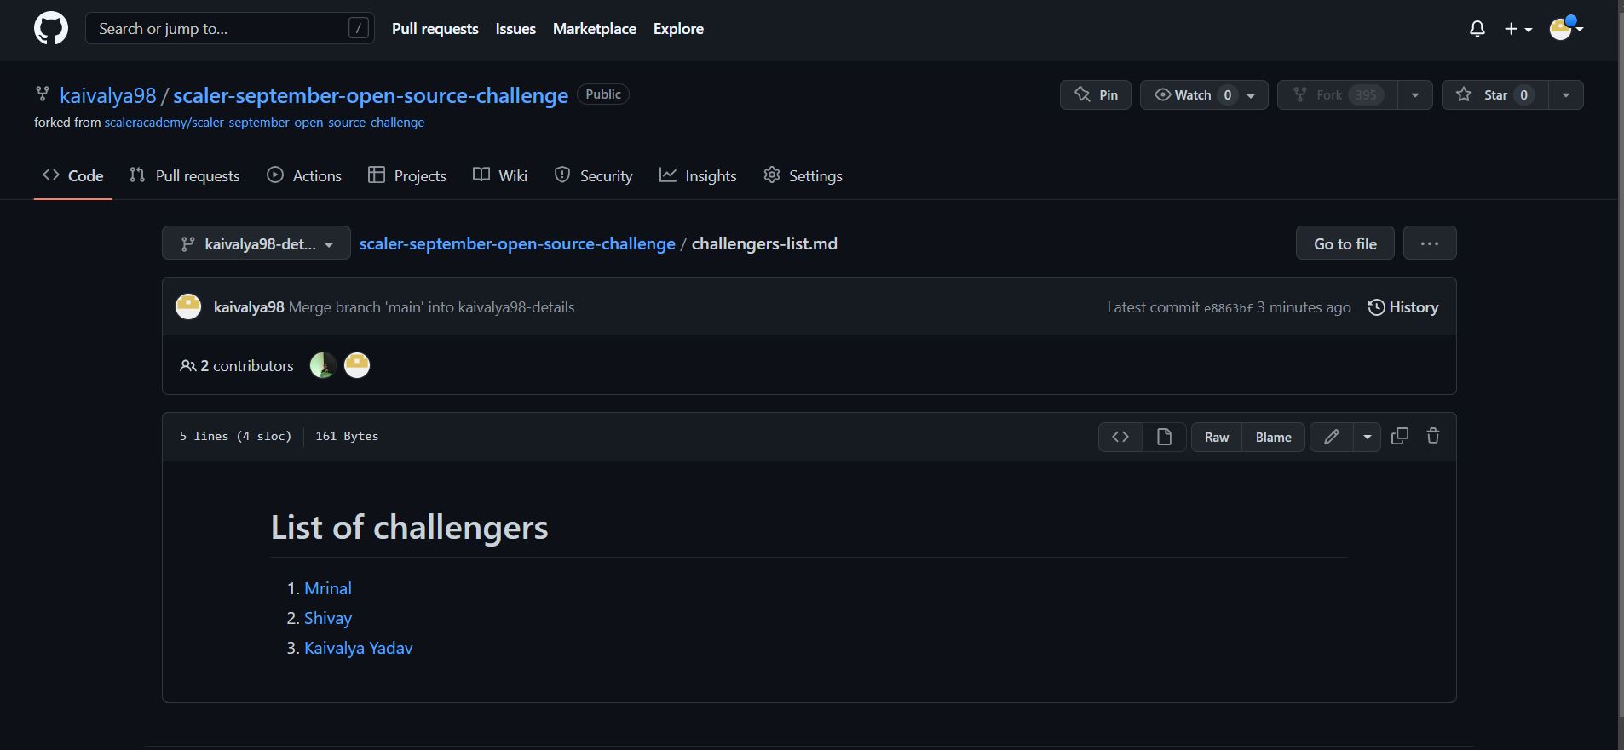This screenshot has height=750, width=1624.
Task: Switch to the Projects tab
Action: click(x=407, y=175)
